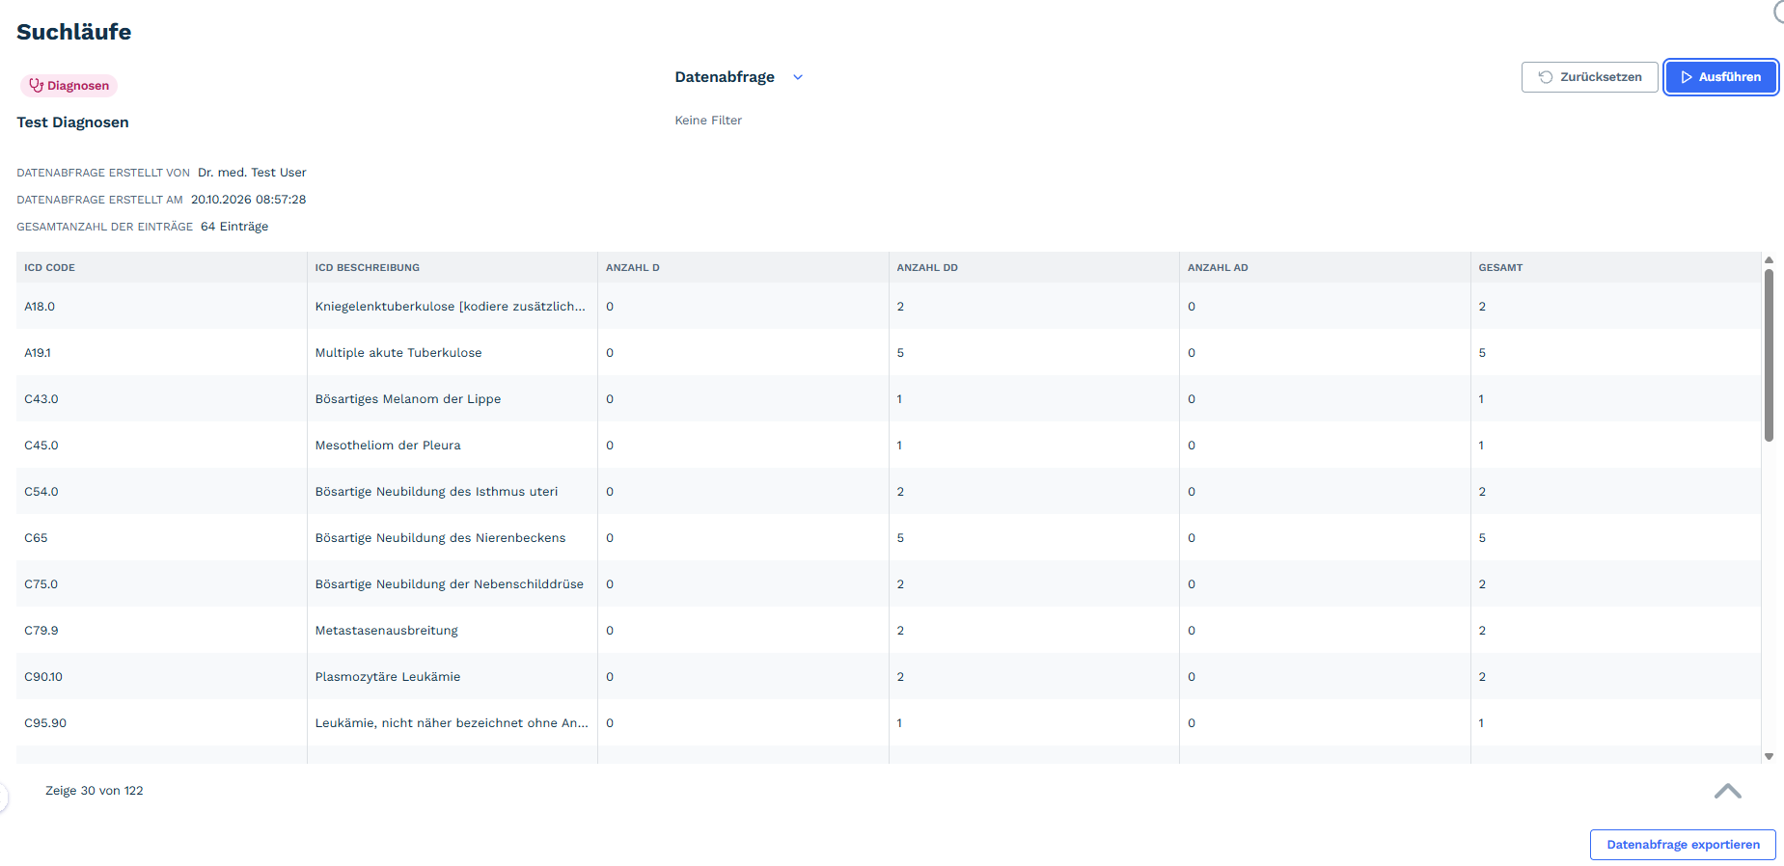
Task: Select ICD code C90.10
Action: click(43, 677)
